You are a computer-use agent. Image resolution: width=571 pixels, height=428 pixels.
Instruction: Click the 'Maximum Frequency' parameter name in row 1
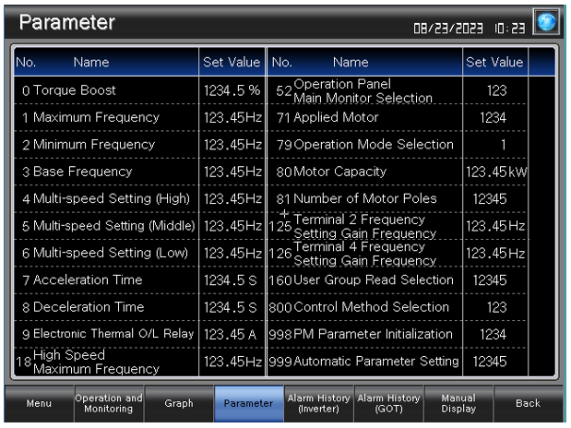96,117
